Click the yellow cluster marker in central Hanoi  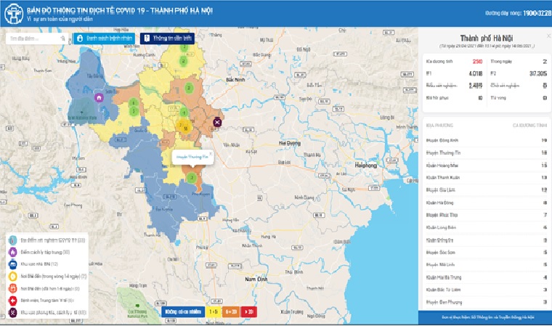pyautogui.click(x=184, y=126)
